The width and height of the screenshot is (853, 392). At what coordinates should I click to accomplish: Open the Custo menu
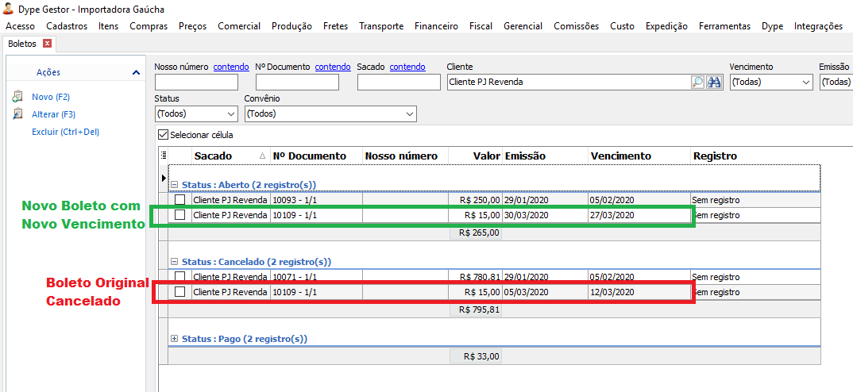[622, 26]
